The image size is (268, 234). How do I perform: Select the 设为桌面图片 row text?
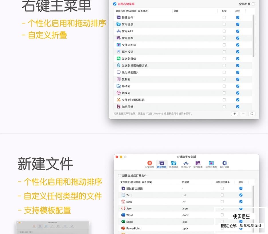click(130, 72)
